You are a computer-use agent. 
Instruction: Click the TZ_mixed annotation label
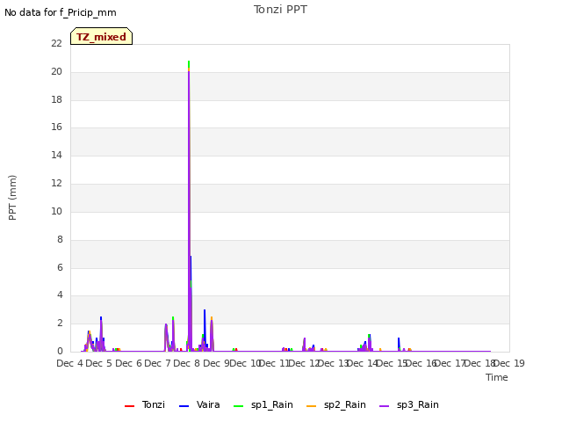(x=102, y=36)
